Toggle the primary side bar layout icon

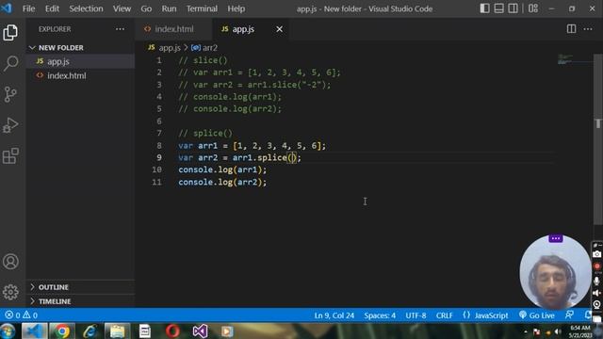[484, 8]
